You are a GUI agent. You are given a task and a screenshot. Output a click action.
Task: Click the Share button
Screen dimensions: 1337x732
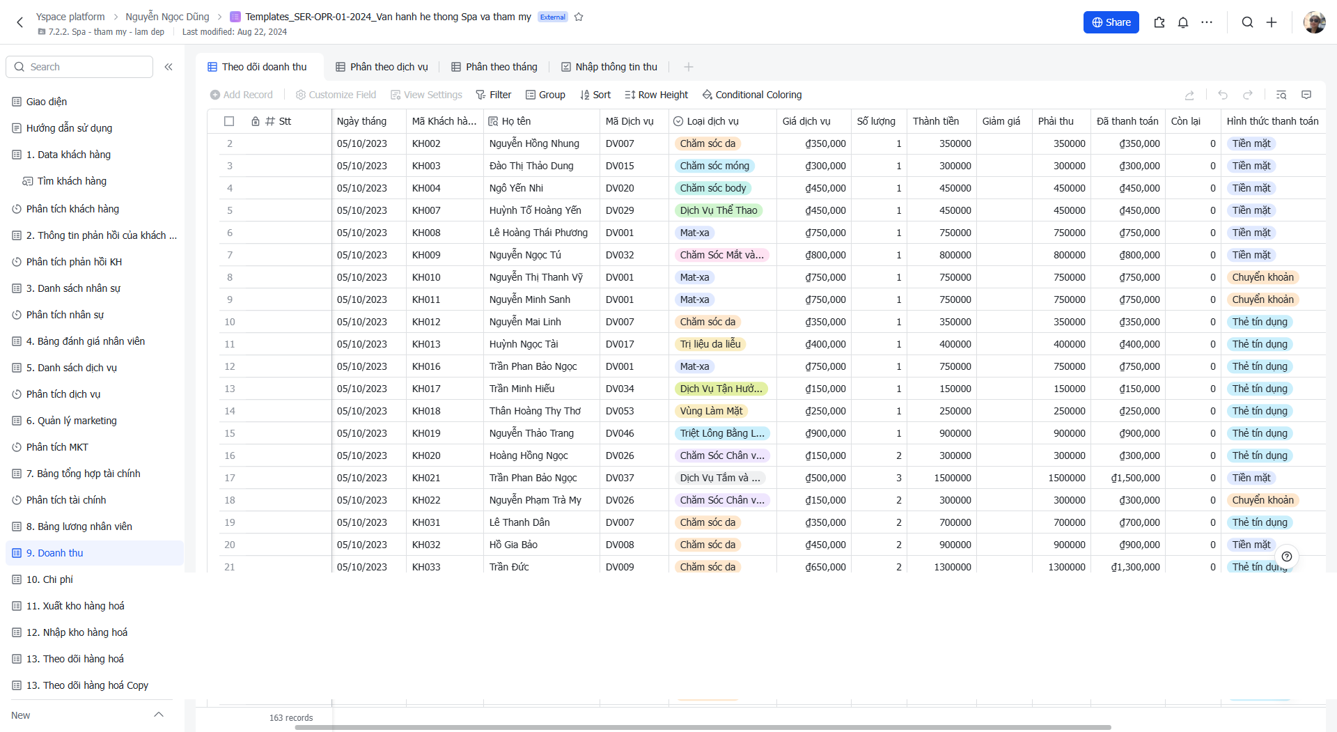[1111, 22]
